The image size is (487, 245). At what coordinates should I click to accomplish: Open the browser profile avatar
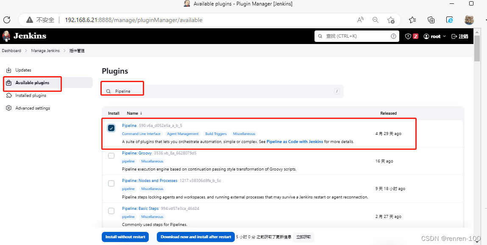click(x=469, y=20)
